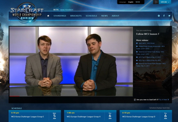This screenshot has width=178, height=122.
Task: Go to the home icon in navigation
Action: pos(48,16)
